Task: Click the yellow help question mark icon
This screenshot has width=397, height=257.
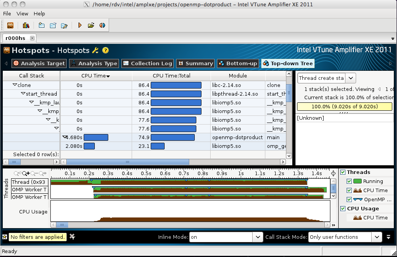Action: pos(105,50)
